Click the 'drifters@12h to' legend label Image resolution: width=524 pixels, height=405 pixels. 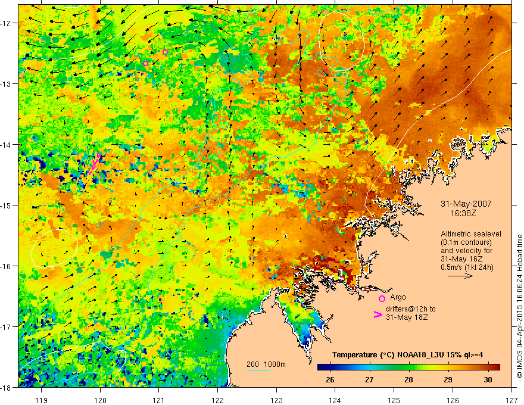click(x=411, y=309)
